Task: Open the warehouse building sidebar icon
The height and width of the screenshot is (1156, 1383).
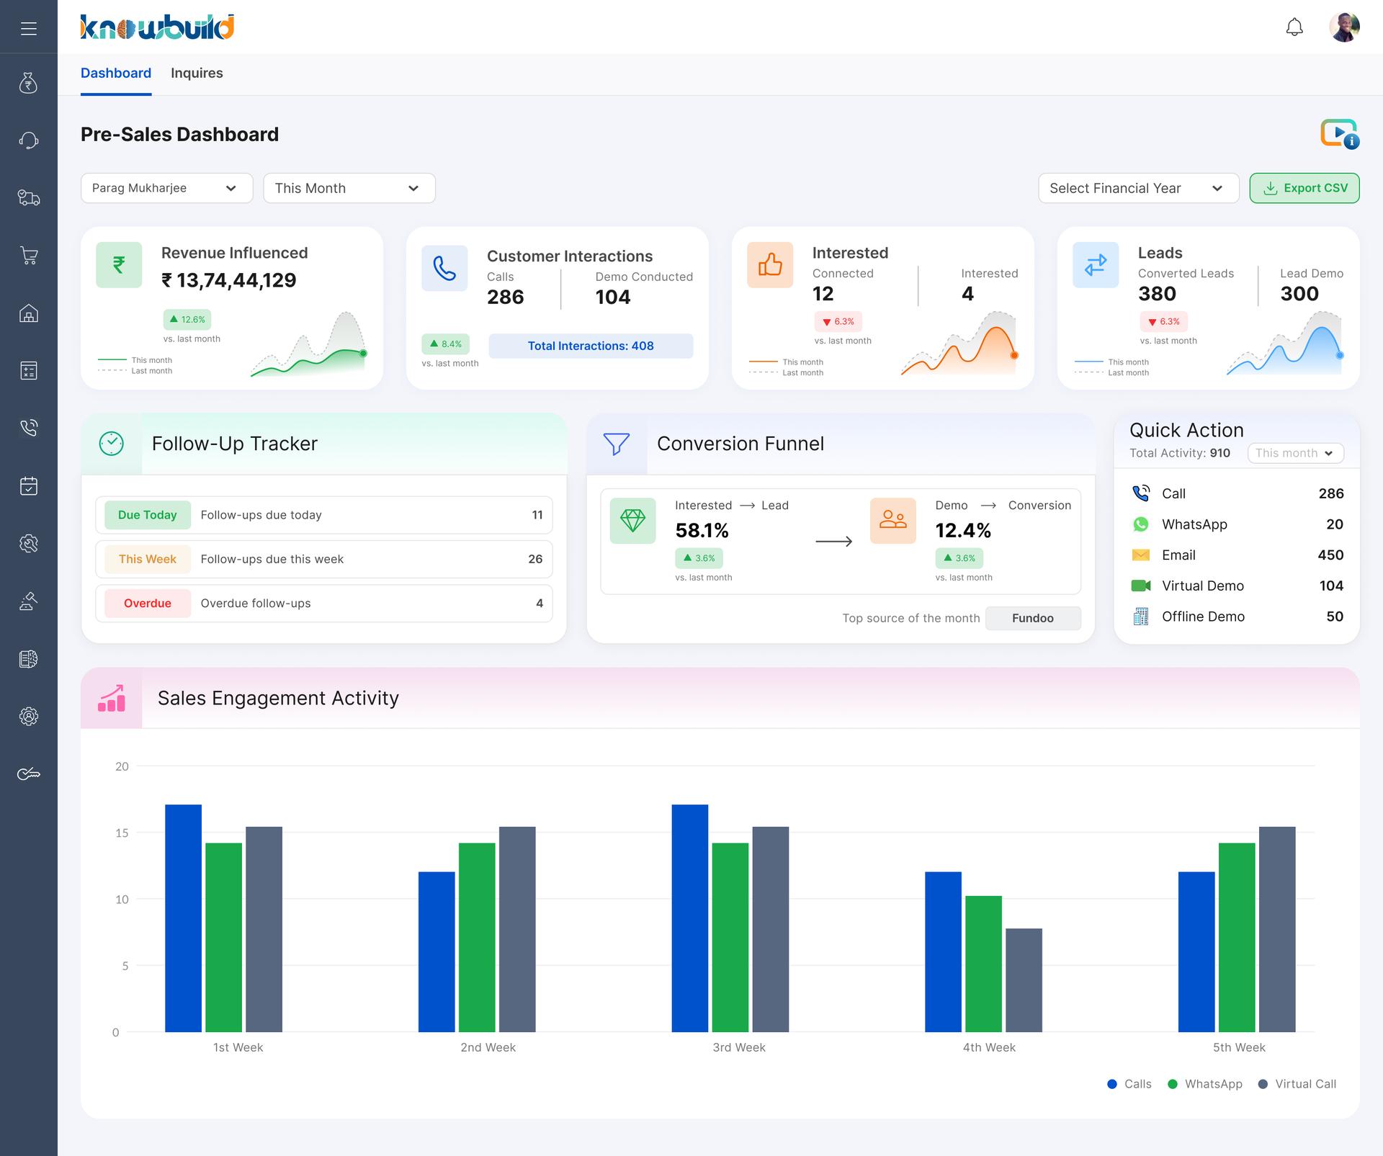Action: (x=28, y=313)
